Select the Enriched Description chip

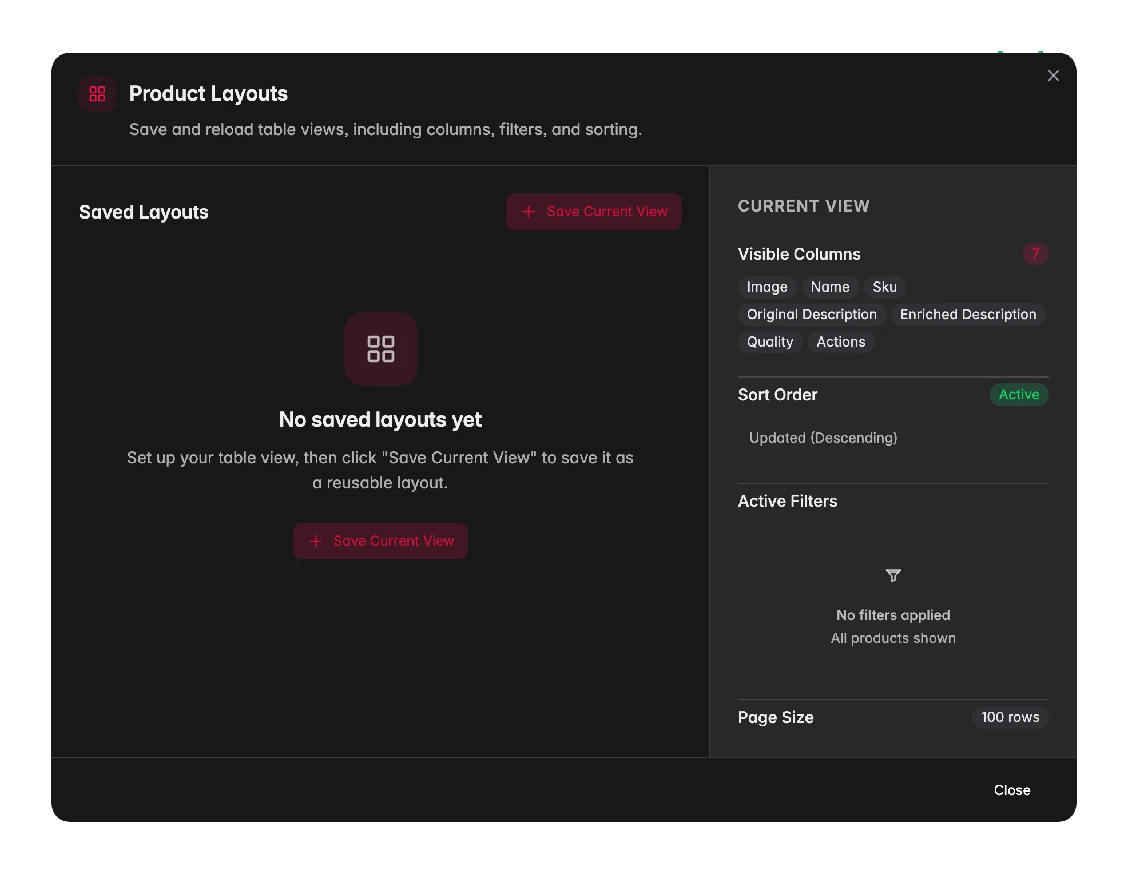click(968, 315)
